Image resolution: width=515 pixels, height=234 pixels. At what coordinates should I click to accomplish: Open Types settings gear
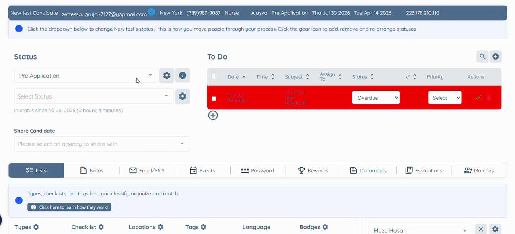point(36,227)
